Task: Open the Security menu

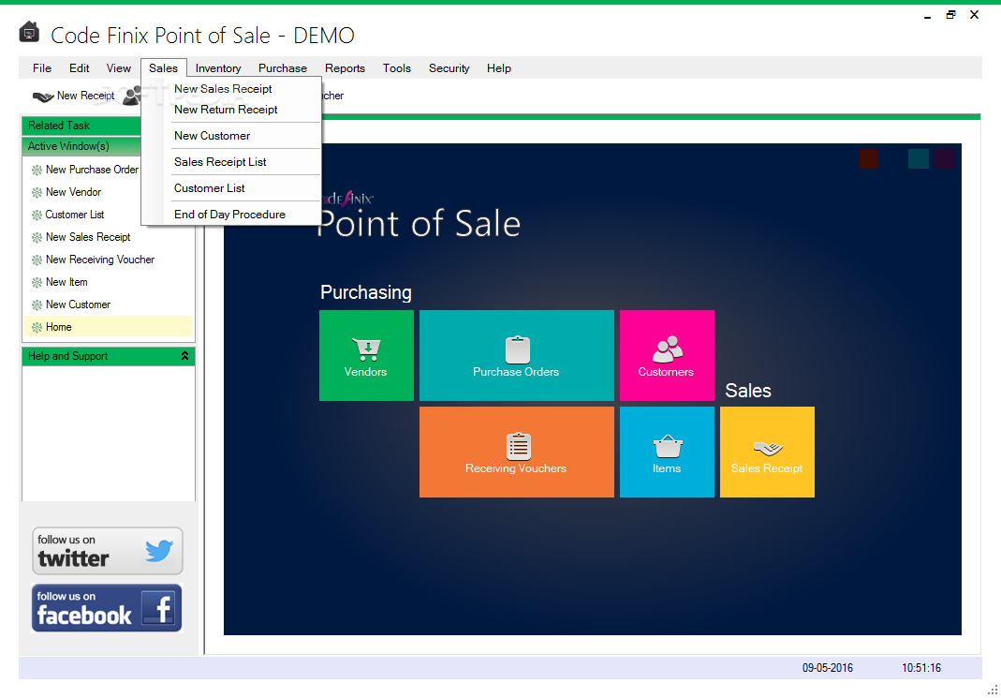Action: click(449, 68)
